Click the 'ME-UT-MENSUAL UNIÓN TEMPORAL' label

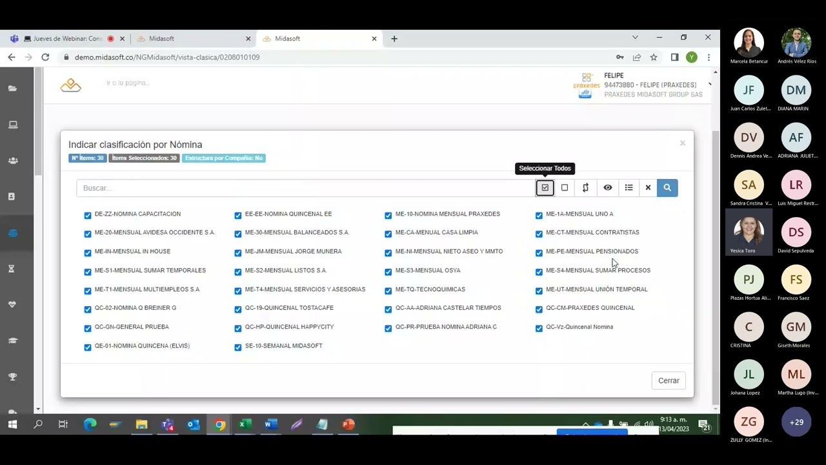tap(596, 289)
